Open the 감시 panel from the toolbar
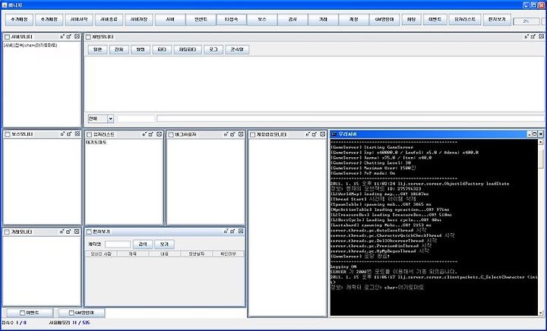 pyautogui.click(x=292, y=20)
